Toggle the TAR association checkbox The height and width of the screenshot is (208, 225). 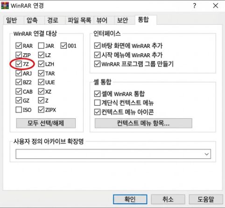[x=41, y=73]
